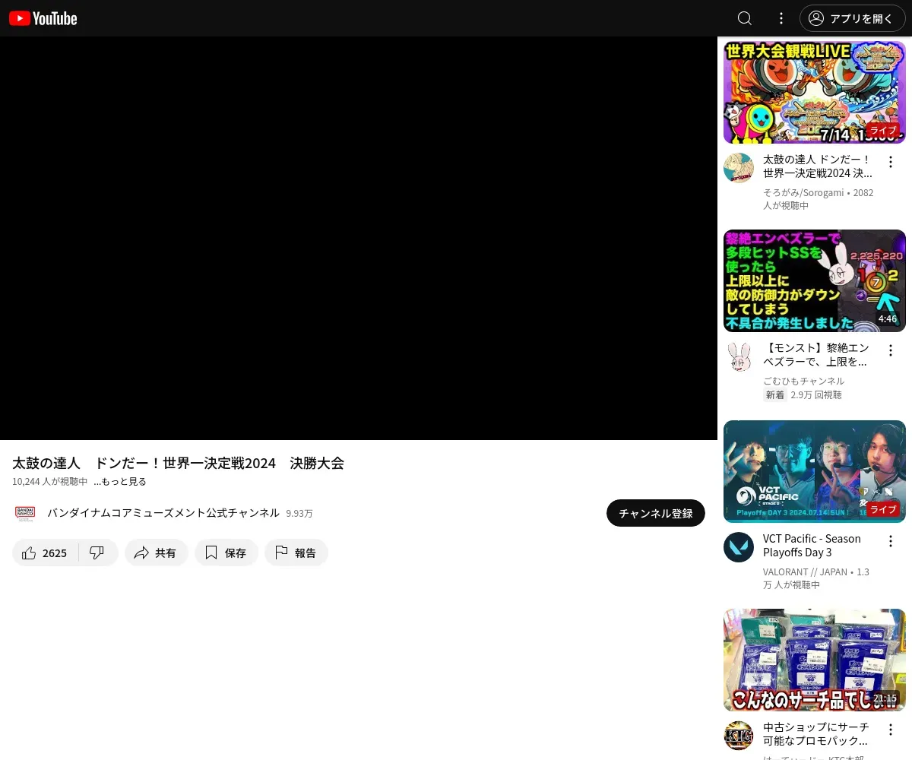Screen dimensions: 912x760
Task: Open the 太鼓の達人 ドンだー！世界一決定戦2024 recommended title
Action: (x=818, y=166)
